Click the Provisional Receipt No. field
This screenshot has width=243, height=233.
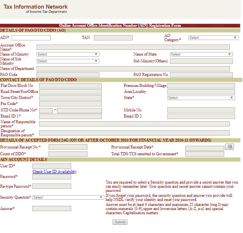tap(68, 147)
